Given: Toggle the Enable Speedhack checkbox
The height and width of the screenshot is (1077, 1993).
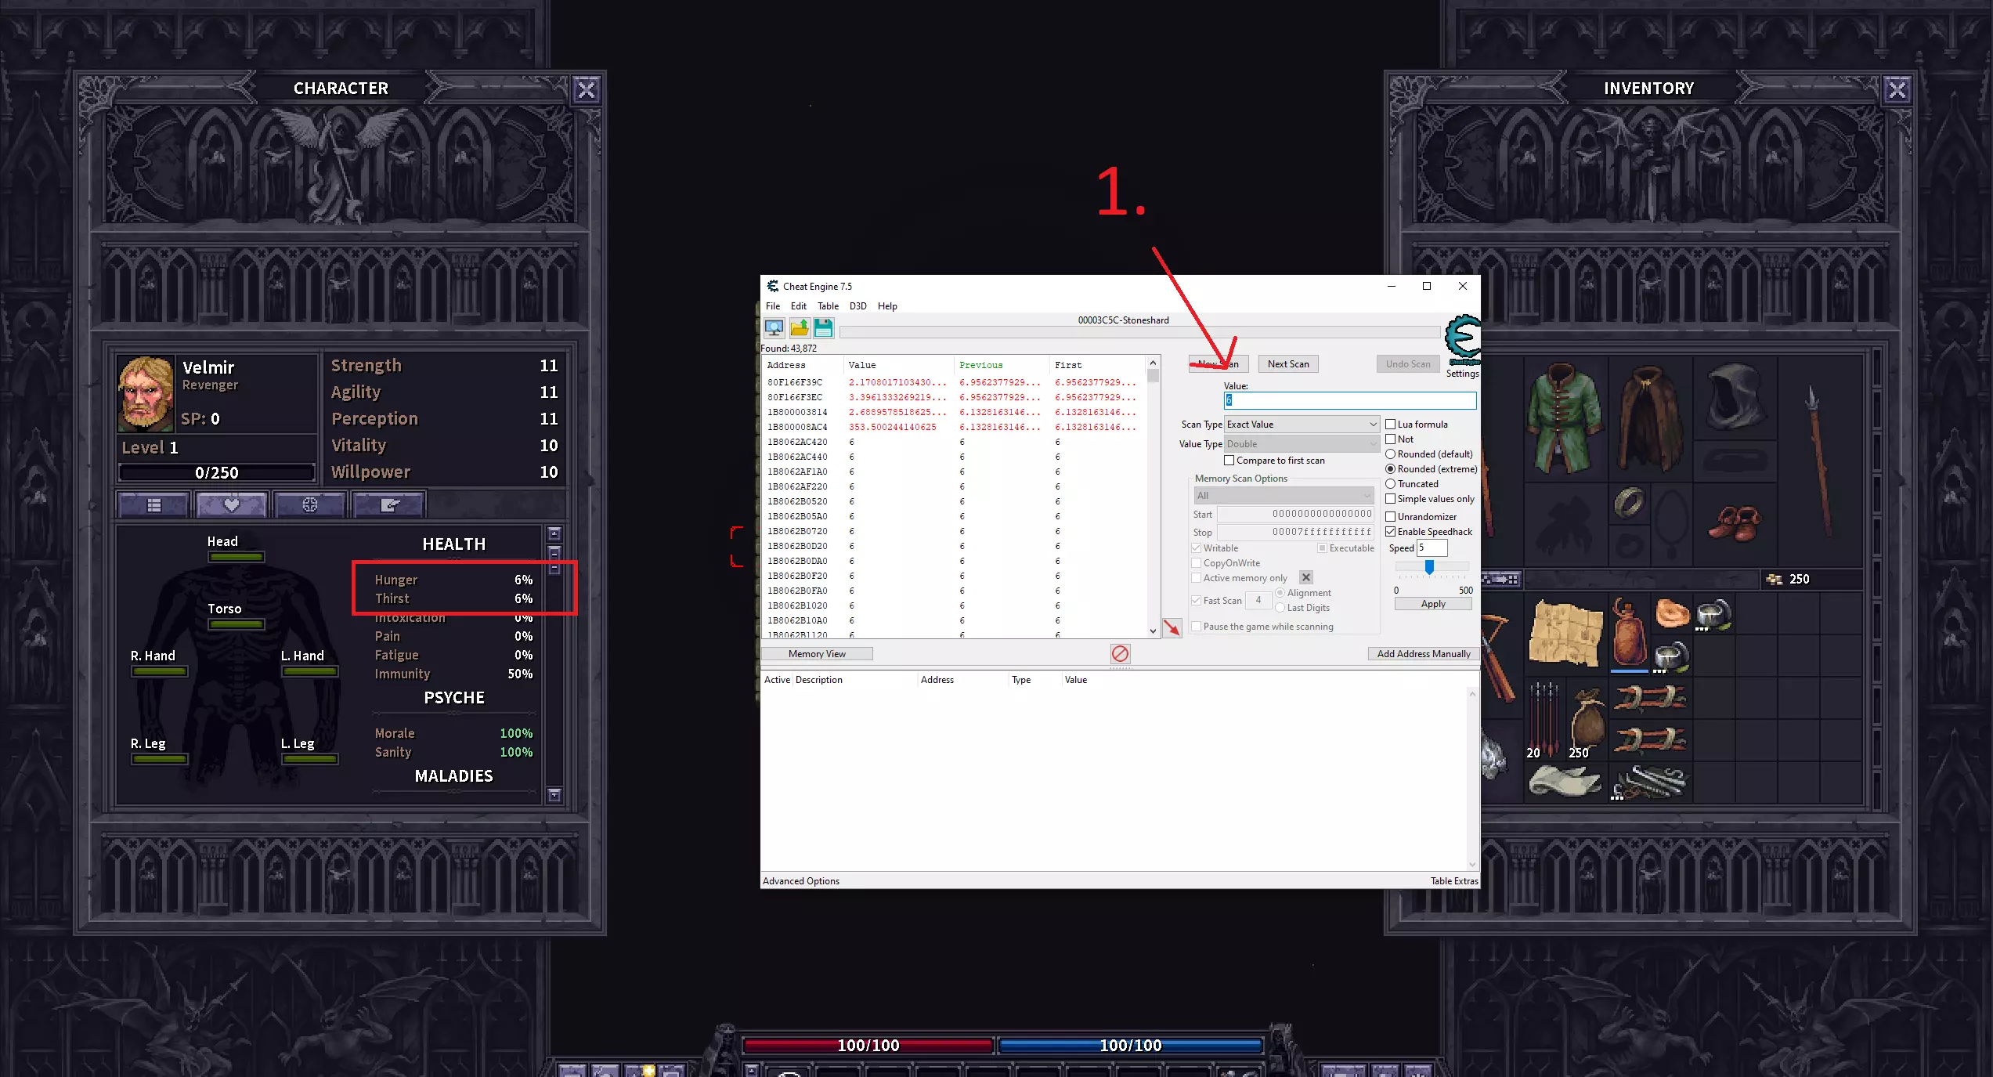Looking at the screenshot, I should tap(1391, 532).
